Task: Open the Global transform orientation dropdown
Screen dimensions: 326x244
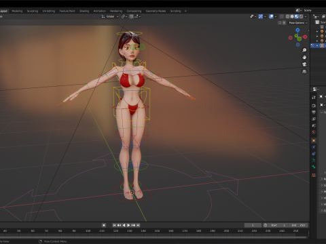Action: point(110,16)
